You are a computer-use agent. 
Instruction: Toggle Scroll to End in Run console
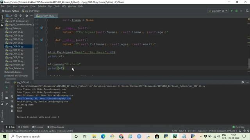tap(12, 101)
